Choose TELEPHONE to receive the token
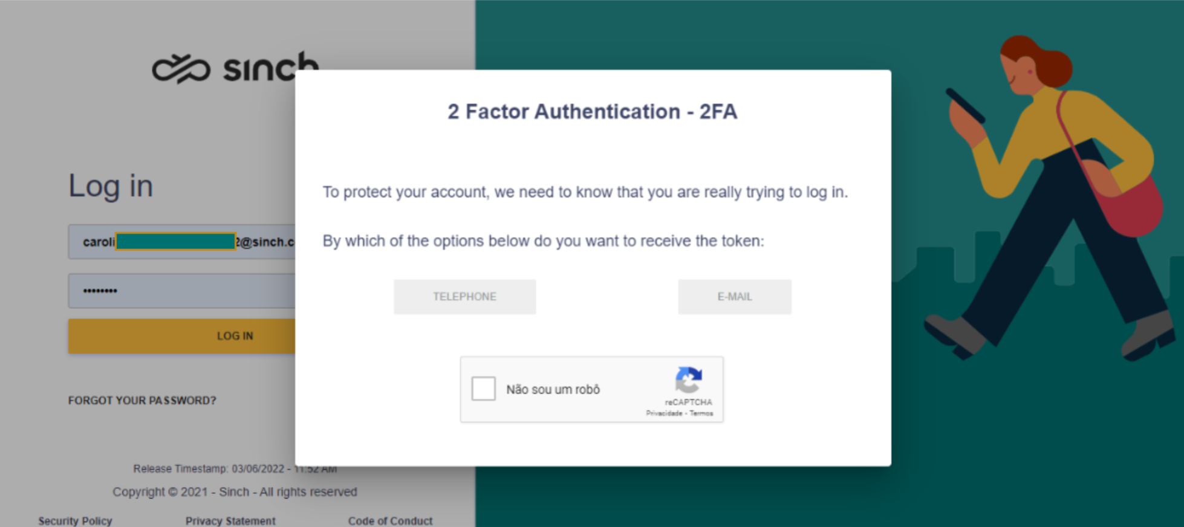This screenshot has width=1184, height=527. (464, 297)
